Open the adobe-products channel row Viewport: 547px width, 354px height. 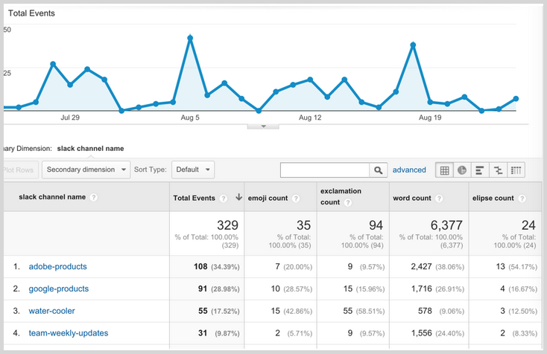click(57, 267)
